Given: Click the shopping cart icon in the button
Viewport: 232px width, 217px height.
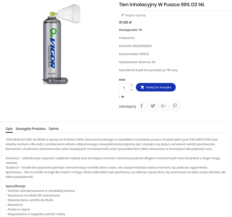Looking at the screenshot, I should click(142, 87).
